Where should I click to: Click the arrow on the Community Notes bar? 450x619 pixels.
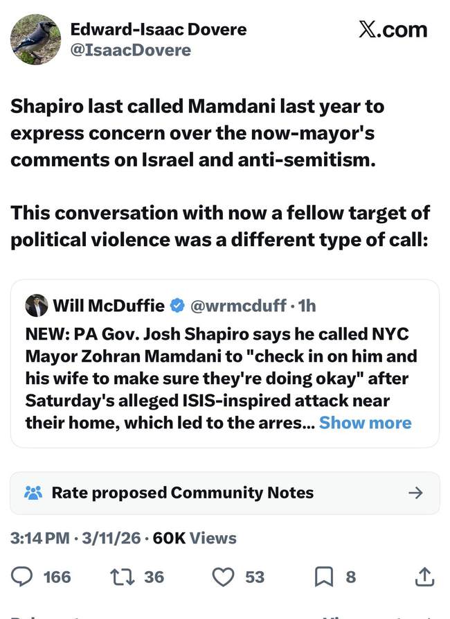415,493
